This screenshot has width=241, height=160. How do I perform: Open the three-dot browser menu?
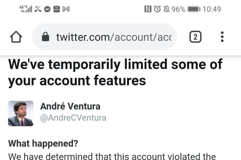[x=222, y=37]
